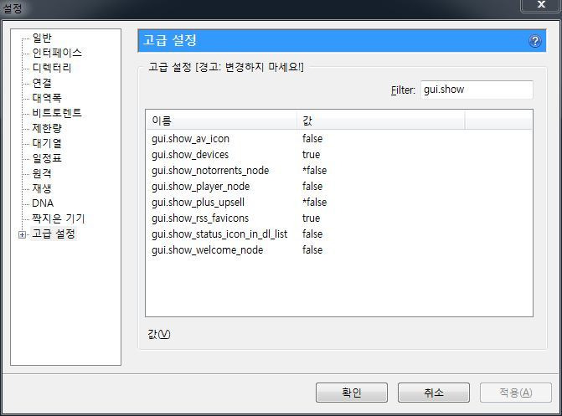Select gui.show_devices setting
The image size is (562, 416).
click(338, 155)
